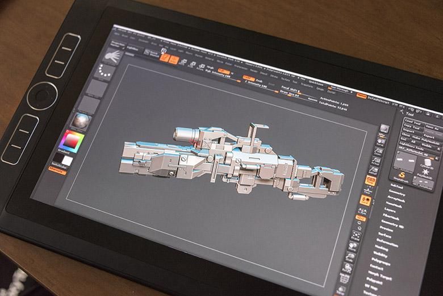Image resolution: width=443 pixels, height=296 pixels.
Task: Expand the Polygroups subpalette
Action: (x=381, y=262)
